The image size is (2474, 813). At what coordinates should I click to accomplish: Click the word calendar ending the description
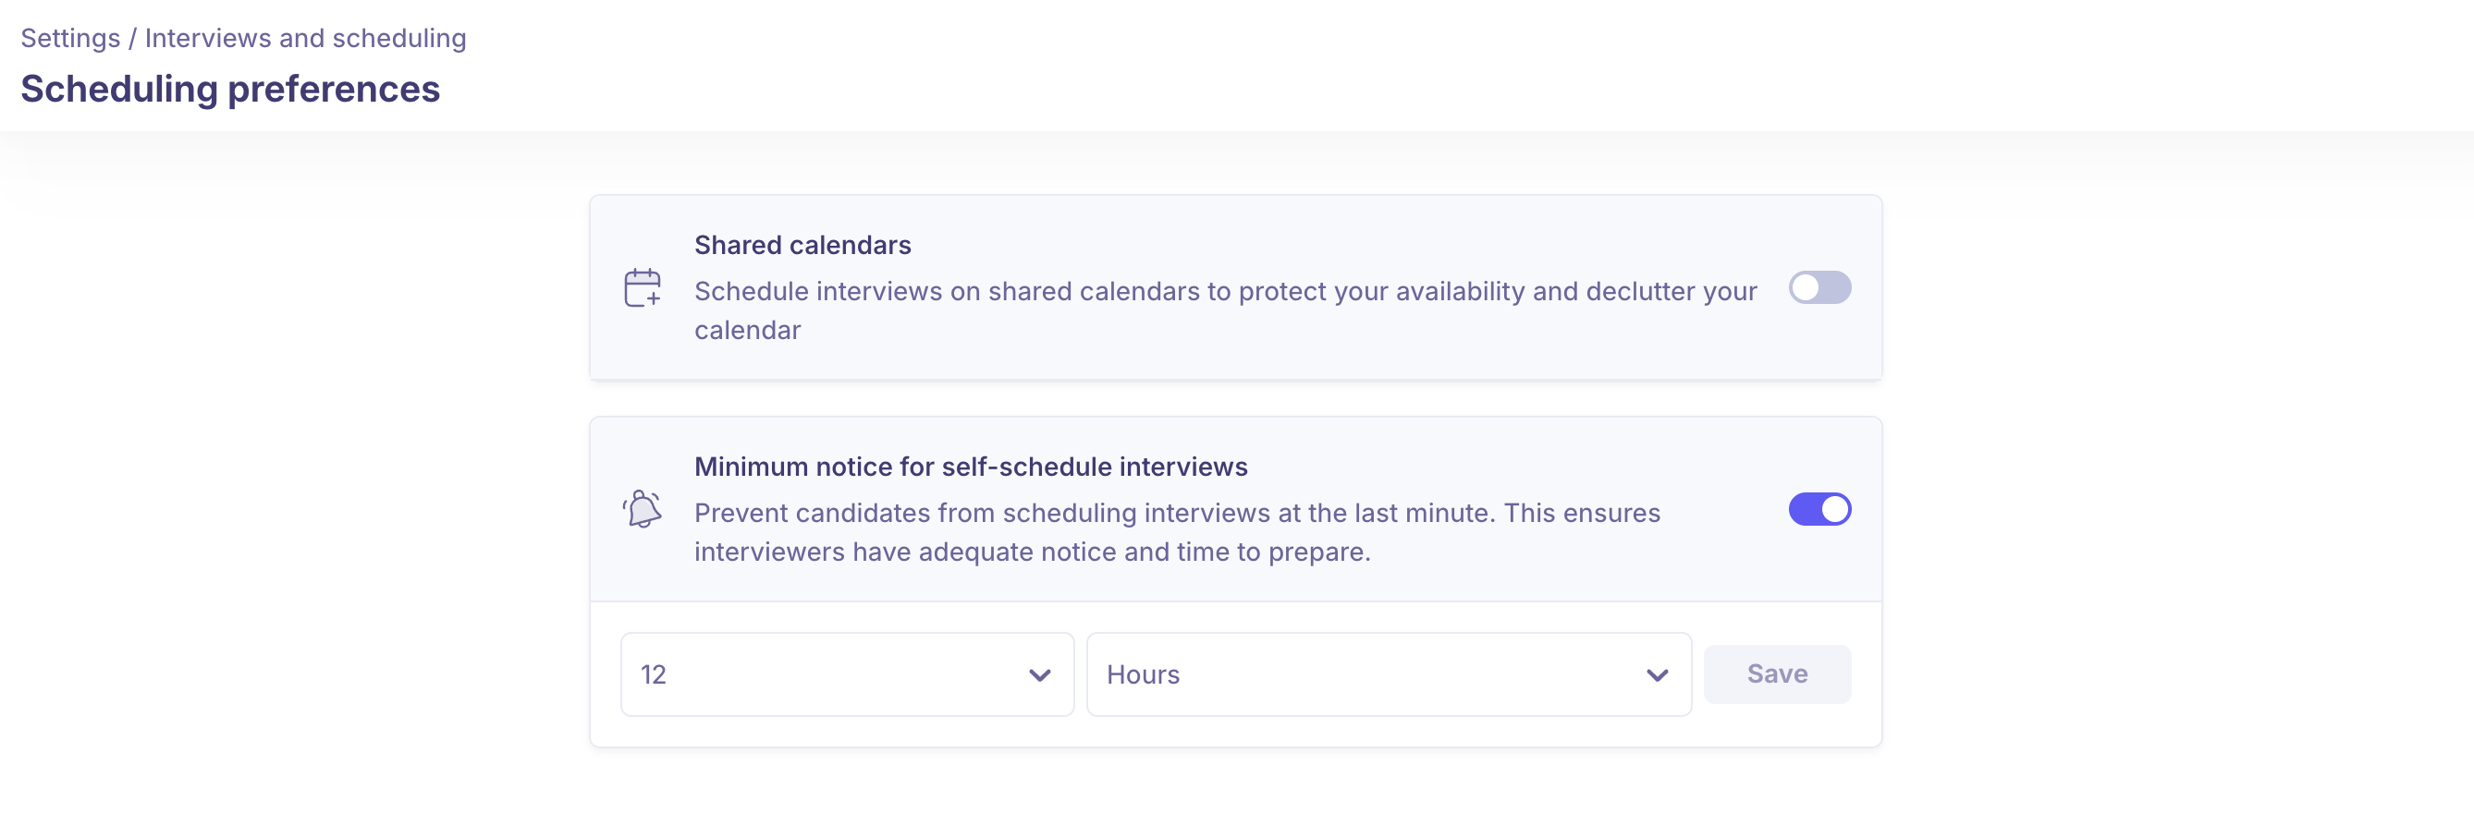point(747,330)
